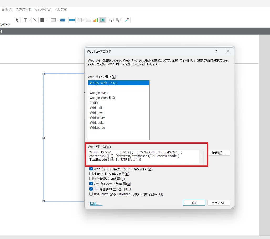The height and width of the screenshot is (239, 270).
Task: Select Wikibooks in website list
Action: (97, 123)
